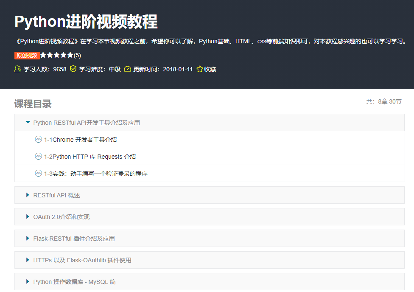This screenshot has width=414, height=292.
Task: Click the learner count person icon
Action: coord(17,69)
